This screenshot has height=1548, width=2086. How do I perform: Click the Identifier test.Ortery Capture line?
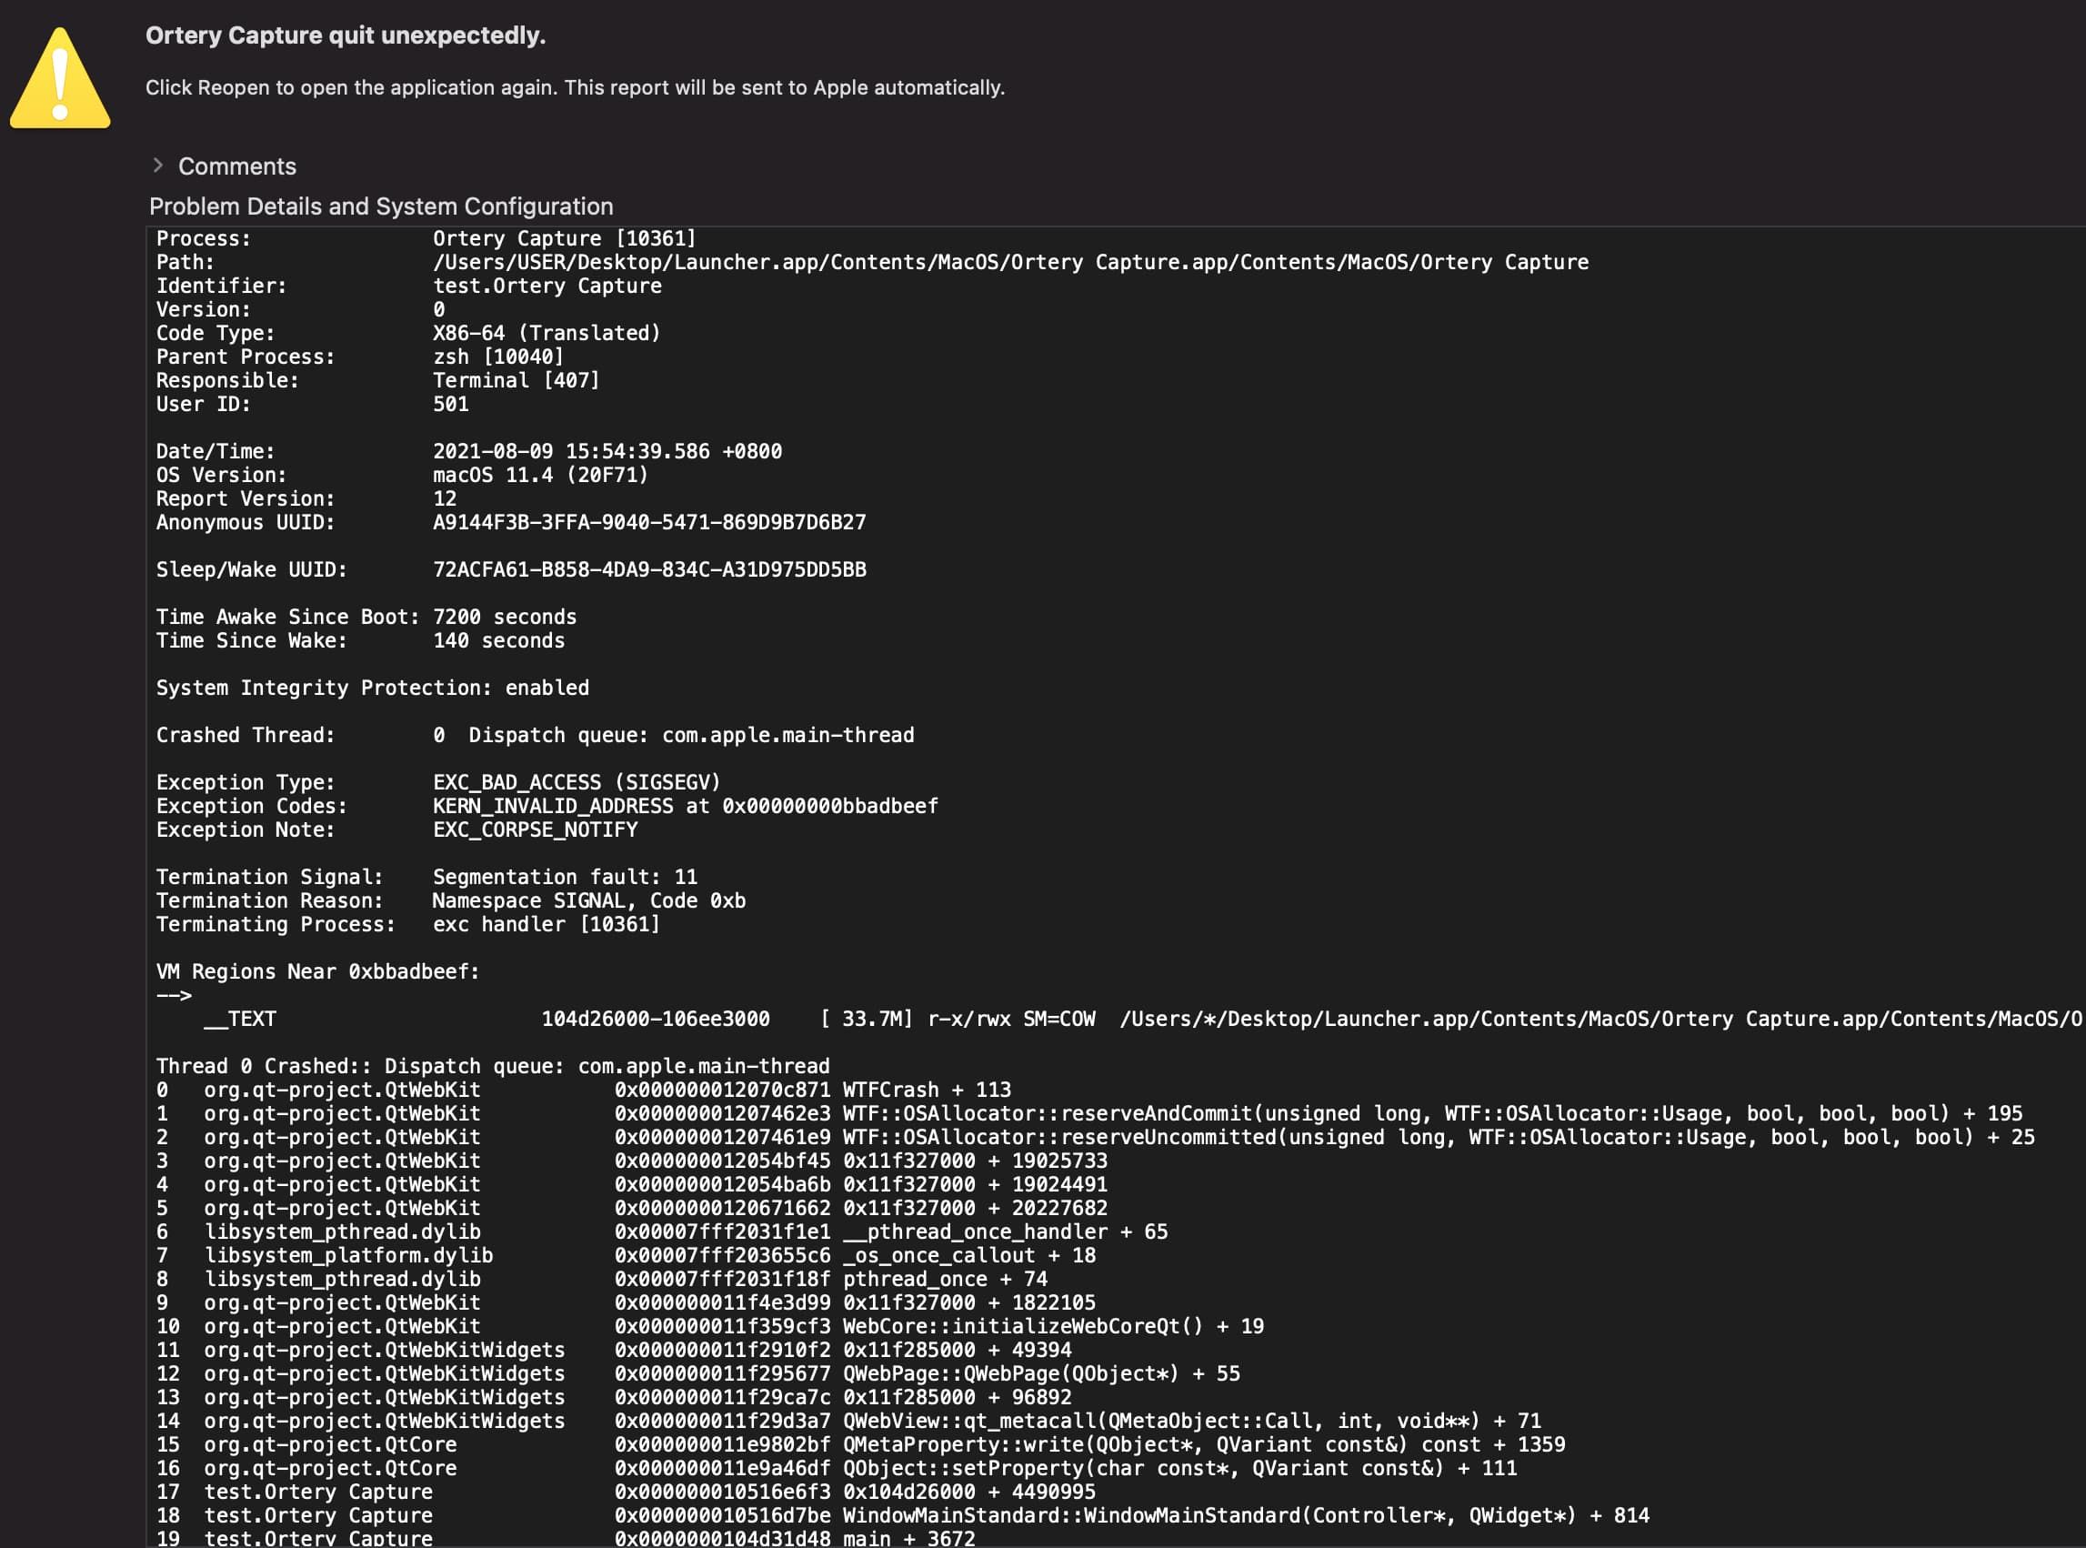408,286
